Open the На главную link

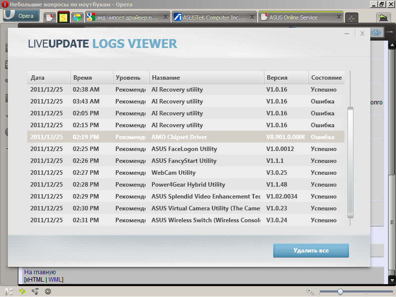40,272
